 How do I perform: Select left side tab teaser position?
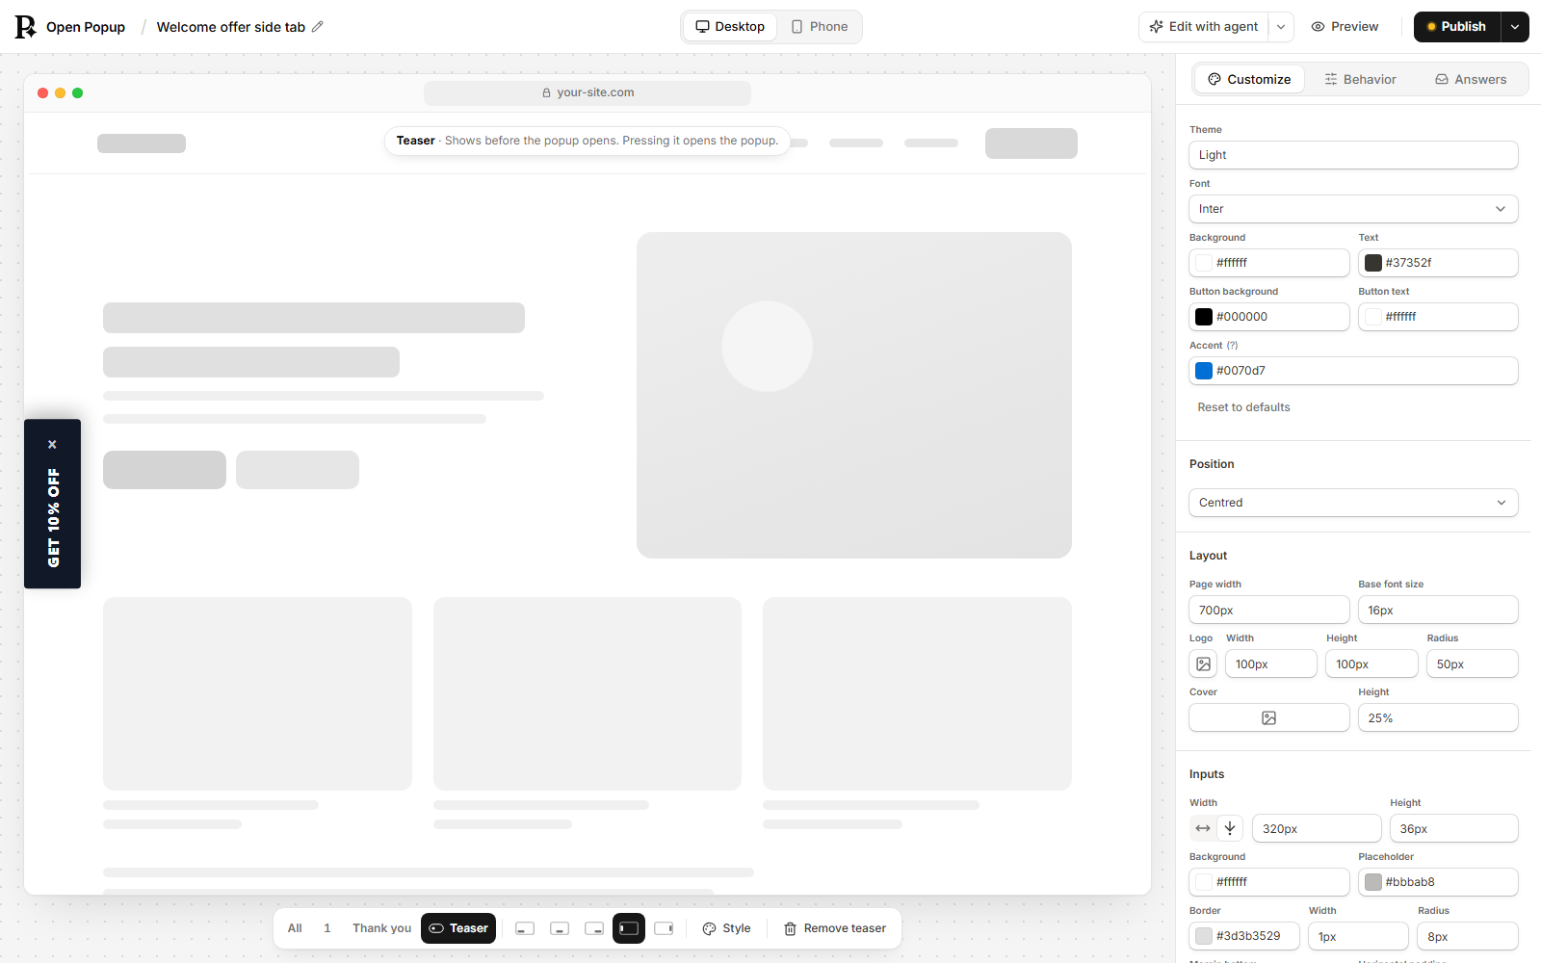pyautogui.click(x=629, y=928)
